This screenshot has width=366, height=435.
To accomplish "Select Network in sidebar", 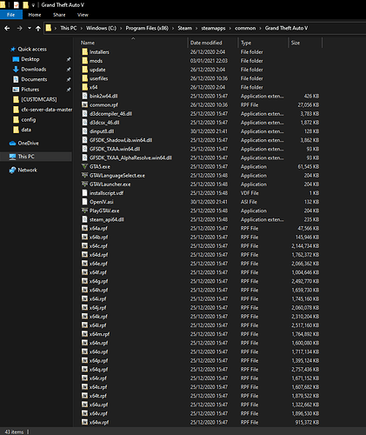I will [27, 170].
